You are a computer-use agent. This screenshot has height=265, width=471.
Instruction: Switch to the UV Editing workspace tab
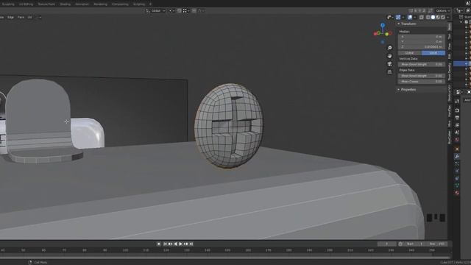[x=26, y=4]
